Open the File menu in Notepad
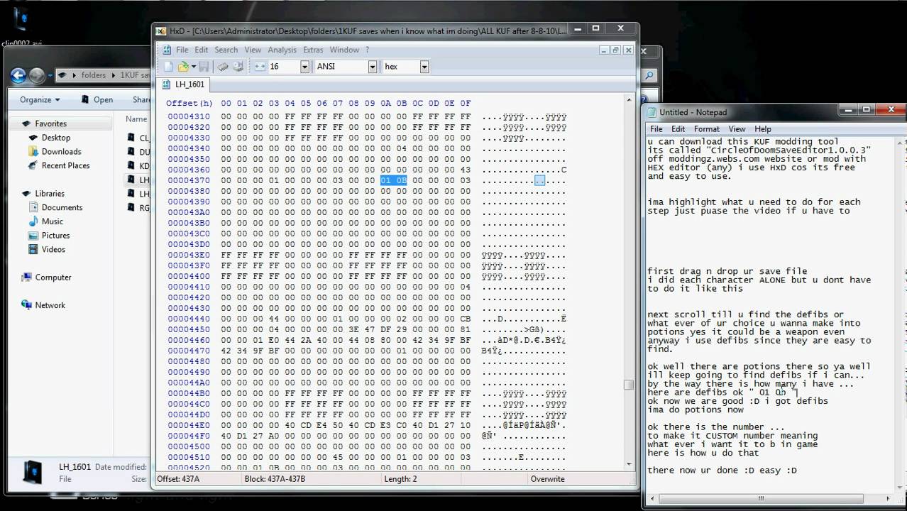Screen dimensions: 907x511 [656, 129]
